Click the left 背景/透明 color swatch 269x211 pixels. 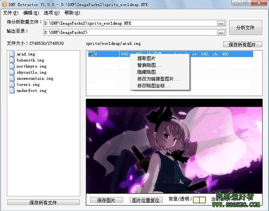coord(196,200)
